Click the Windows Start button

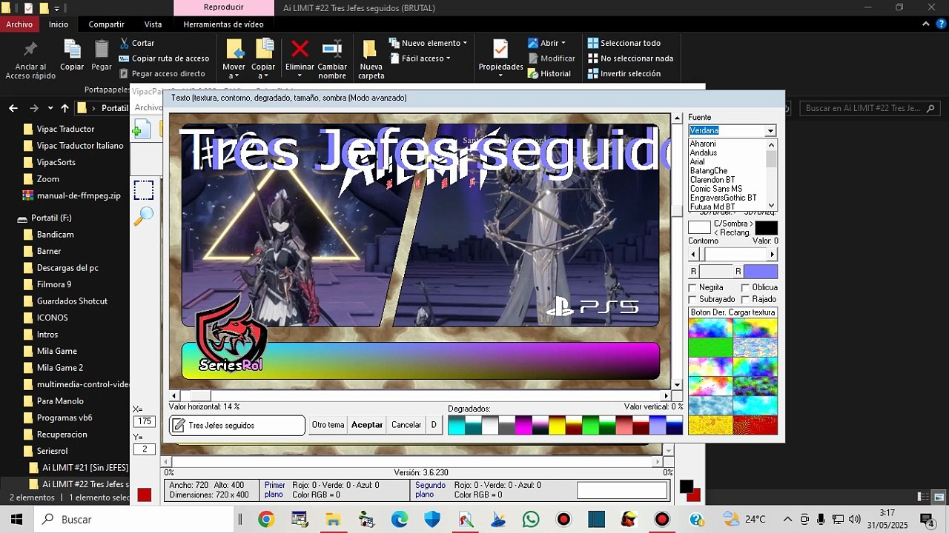click(x=16, y=519)
